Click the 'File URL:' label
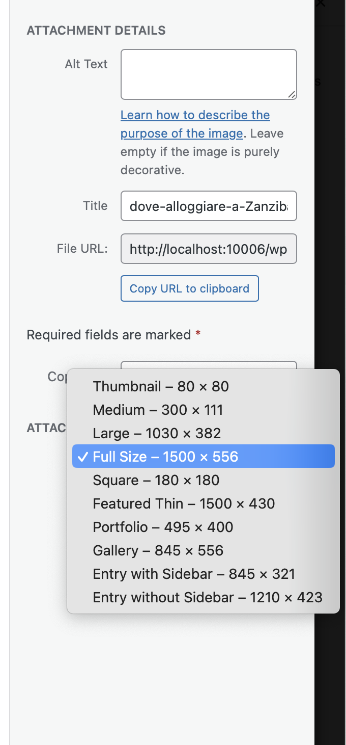The image size is (346, 745). click(x=82, y=249)
